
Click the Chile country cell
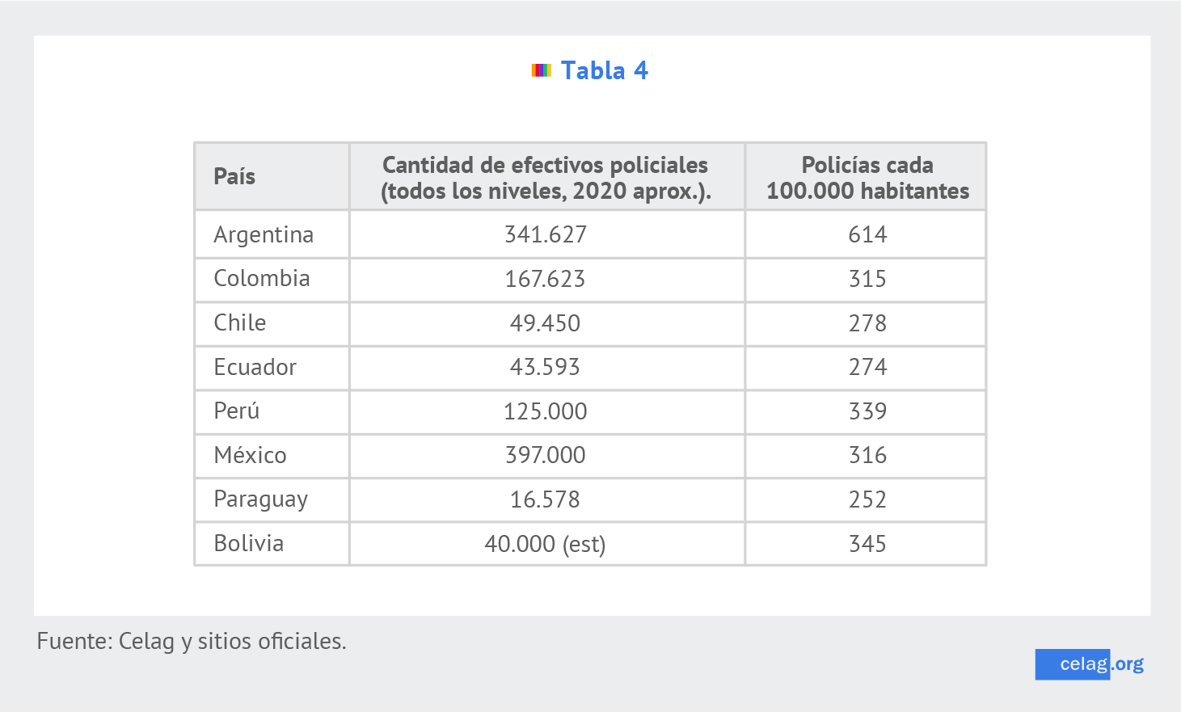point(240,323)
